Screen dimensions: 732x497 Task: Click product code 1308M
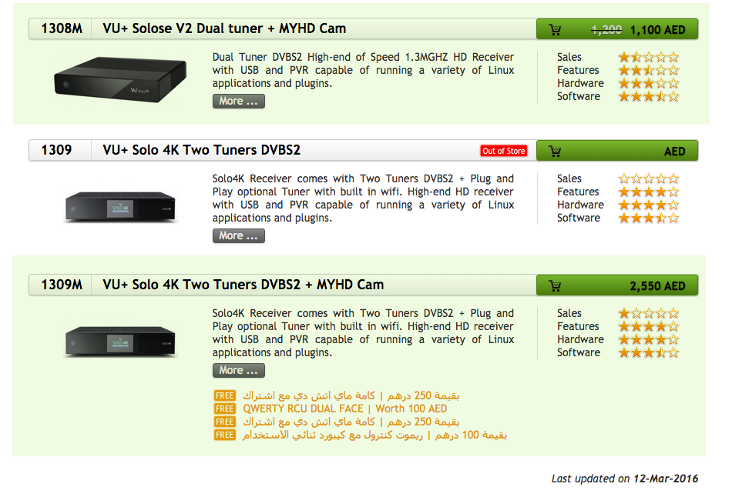click(62, 29)
